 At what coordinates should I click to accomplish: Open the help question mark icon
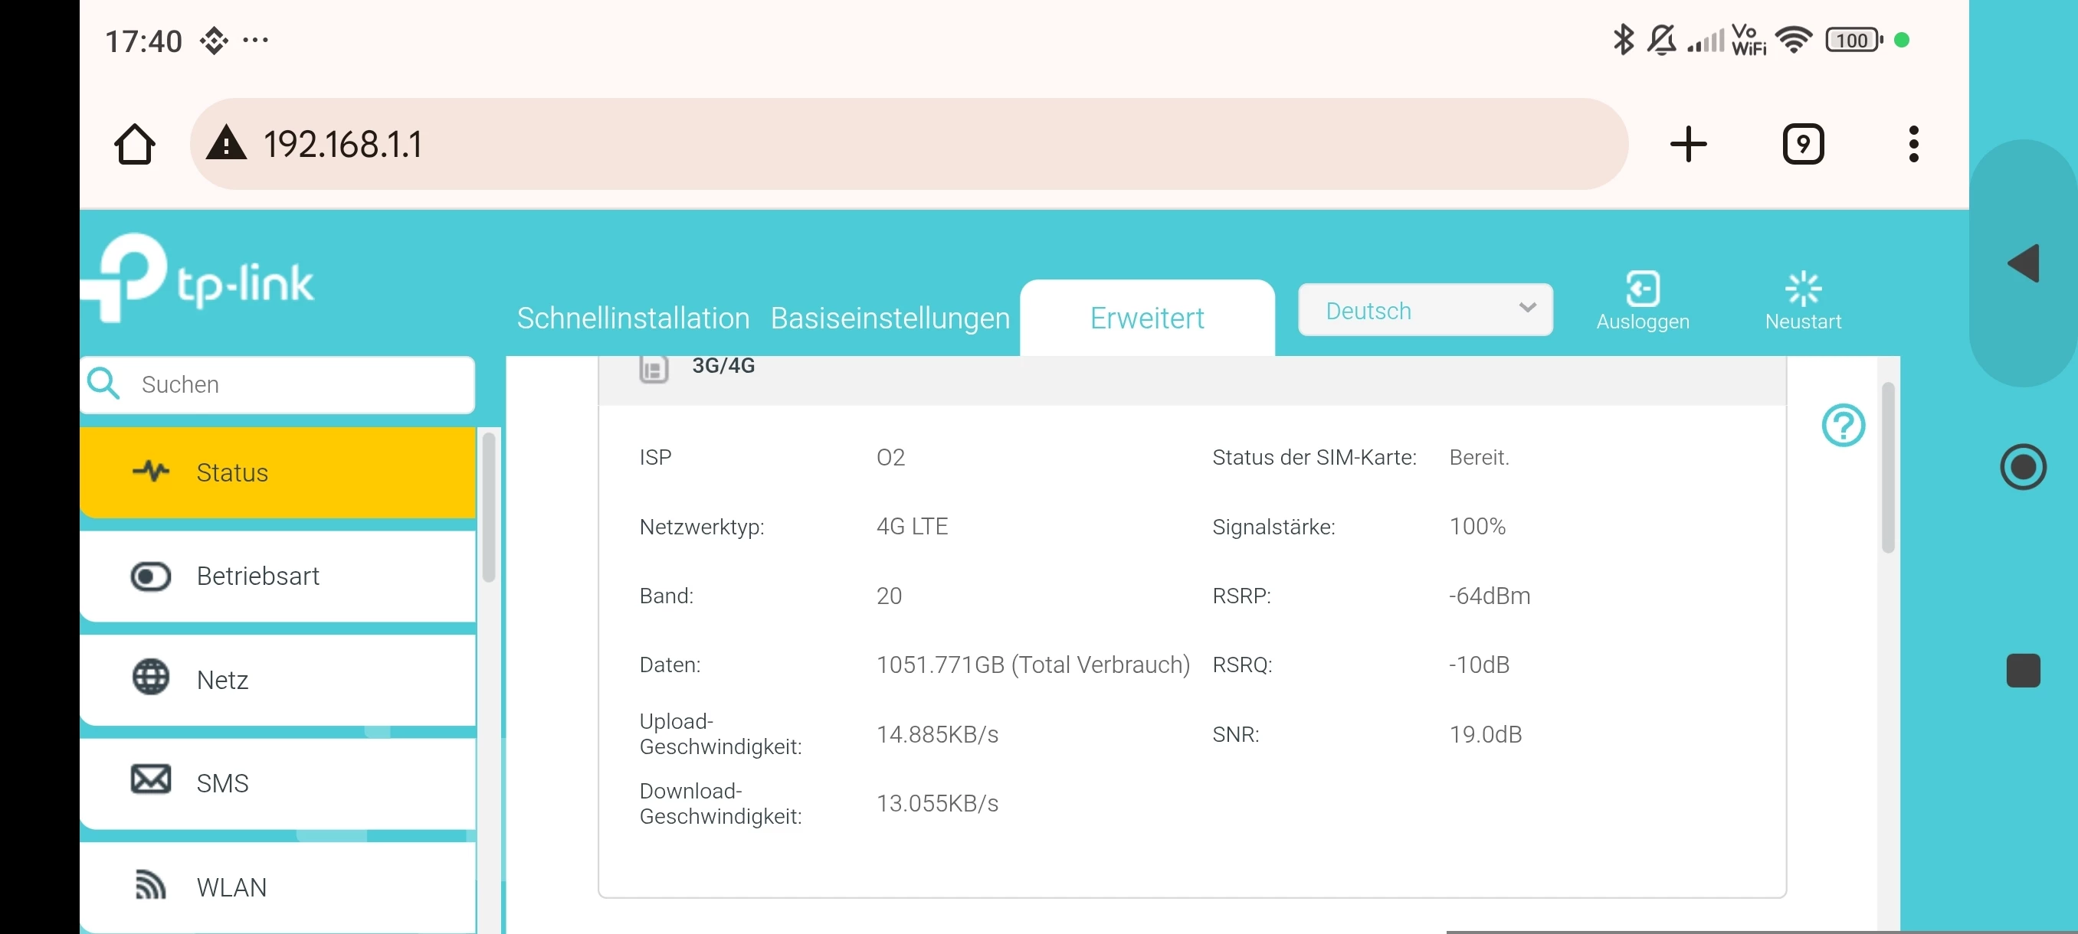coord(1844,426)
